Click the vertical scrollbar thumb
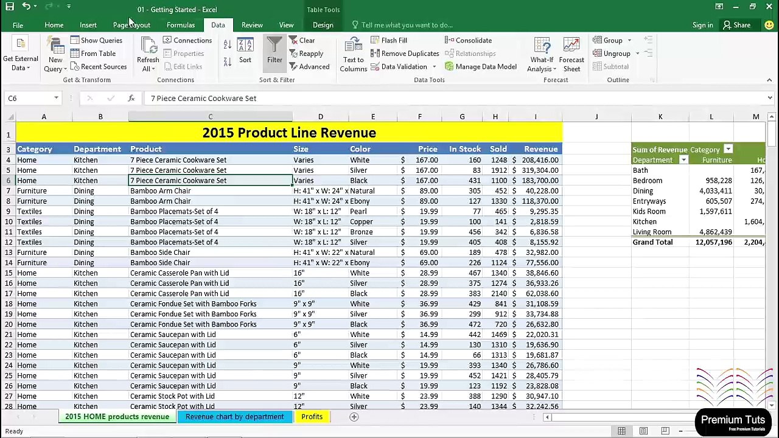The image size is (779, 438). point(772,134)
